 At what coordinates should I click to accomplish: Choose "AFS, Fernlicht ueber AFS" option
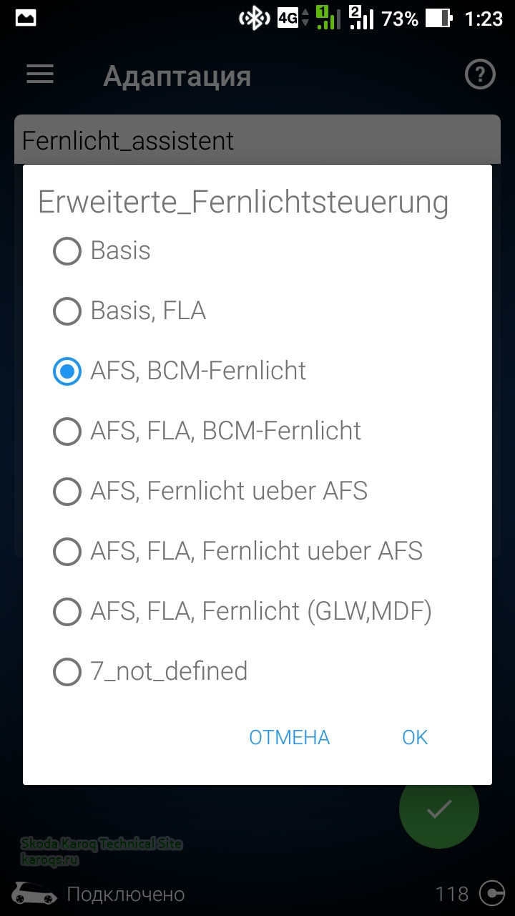67,492
